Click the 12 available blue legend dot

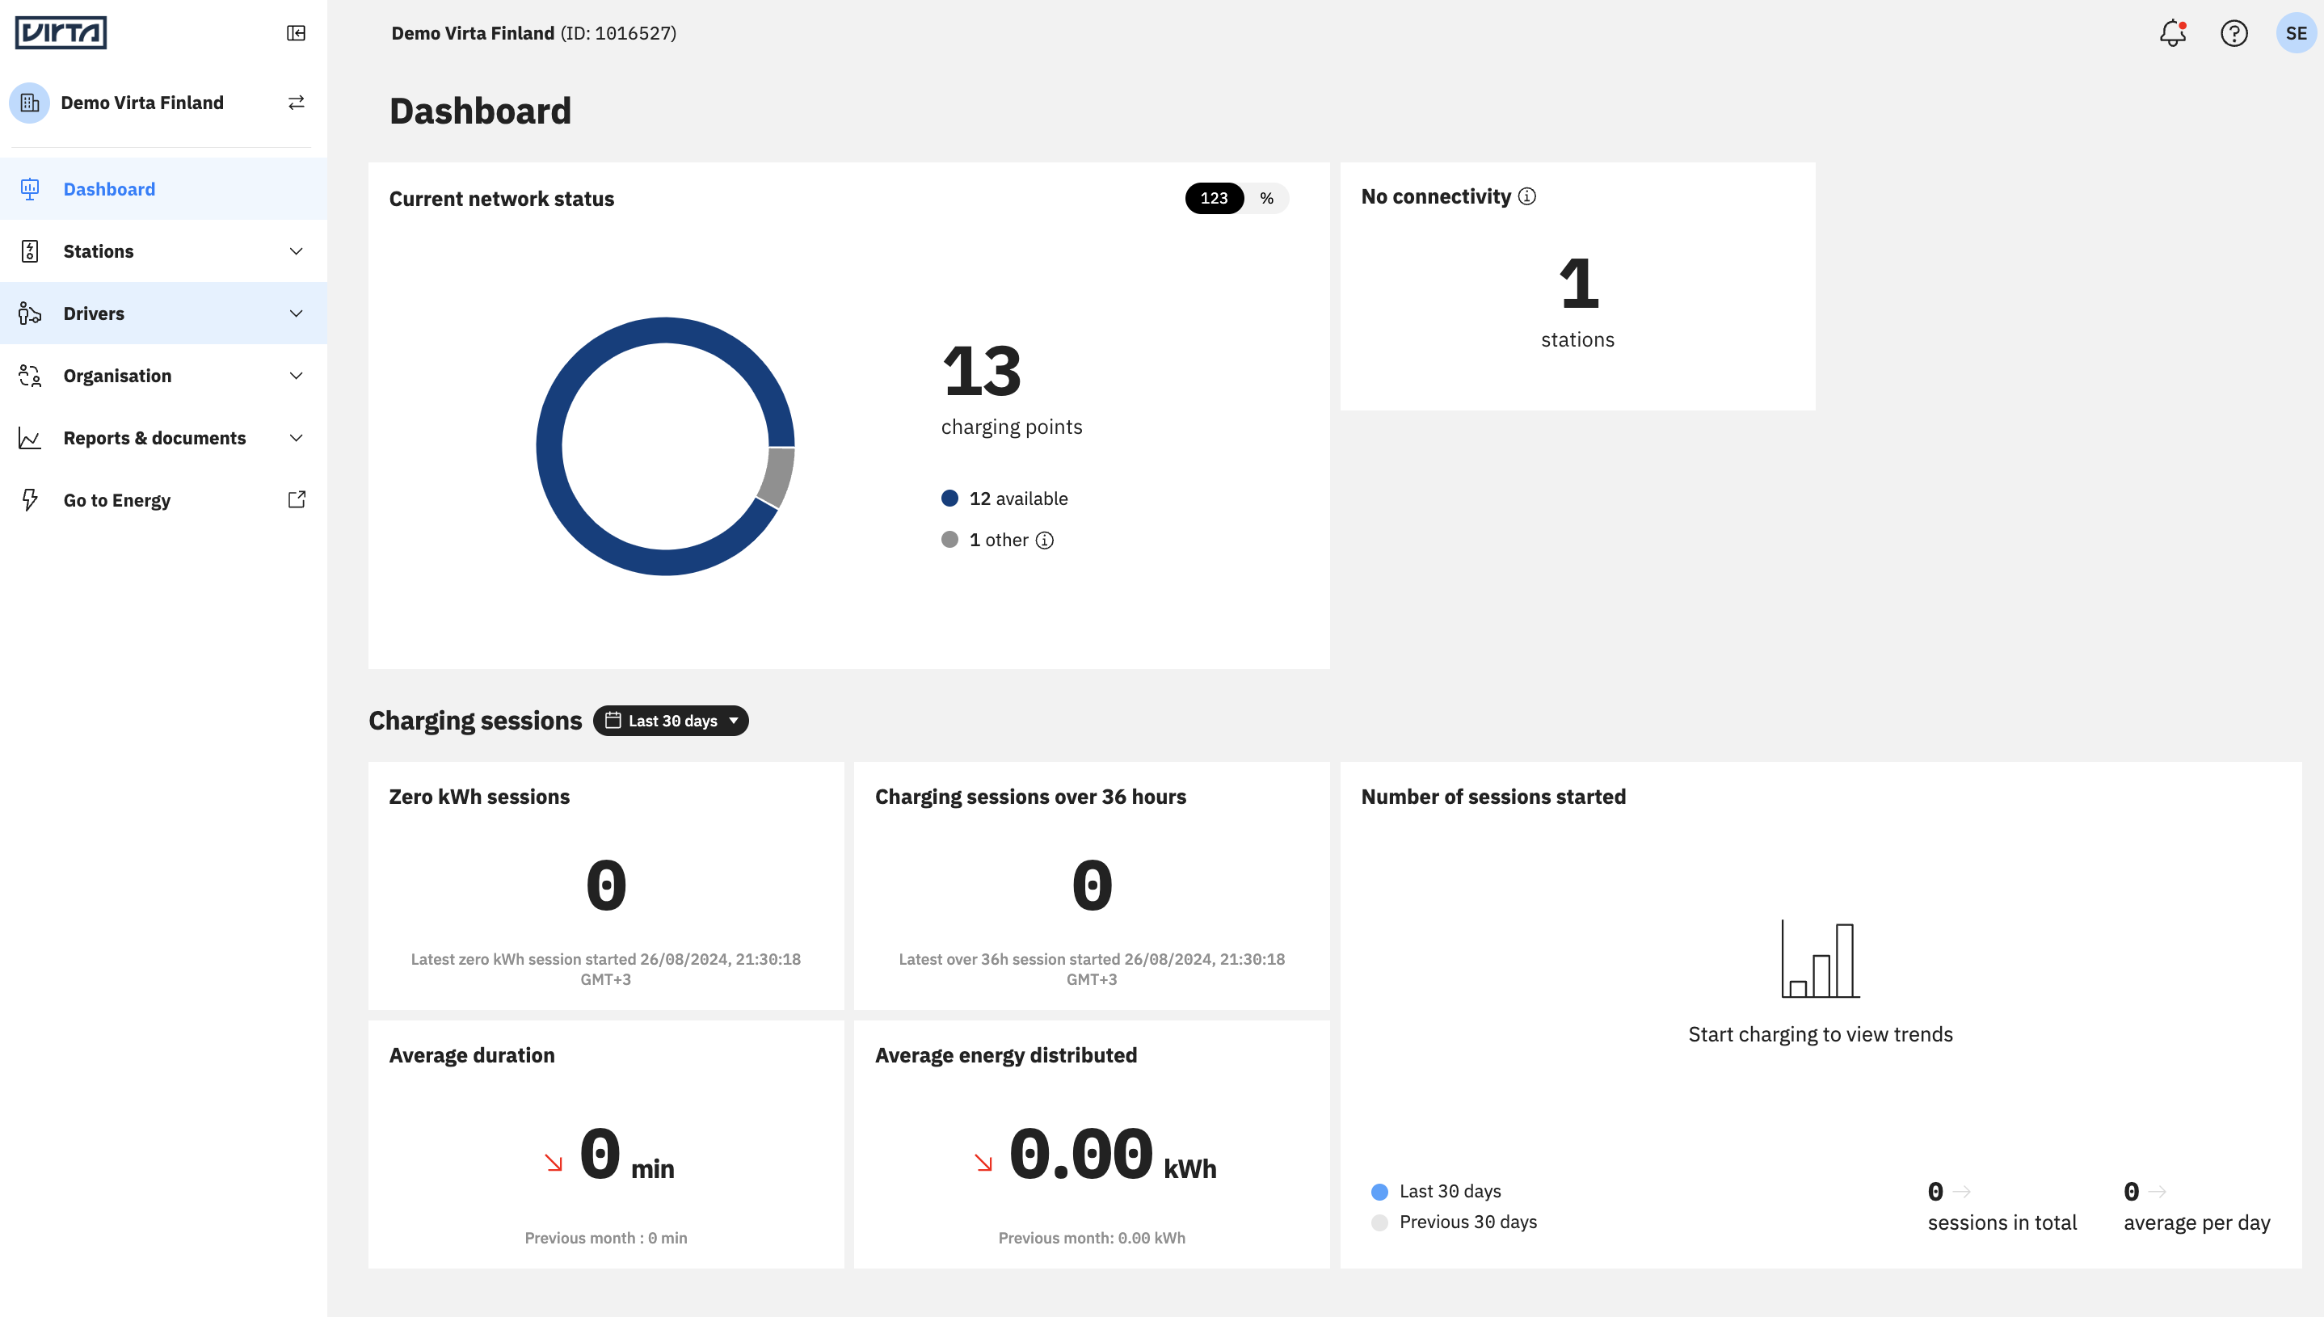(x=949, y=499)
